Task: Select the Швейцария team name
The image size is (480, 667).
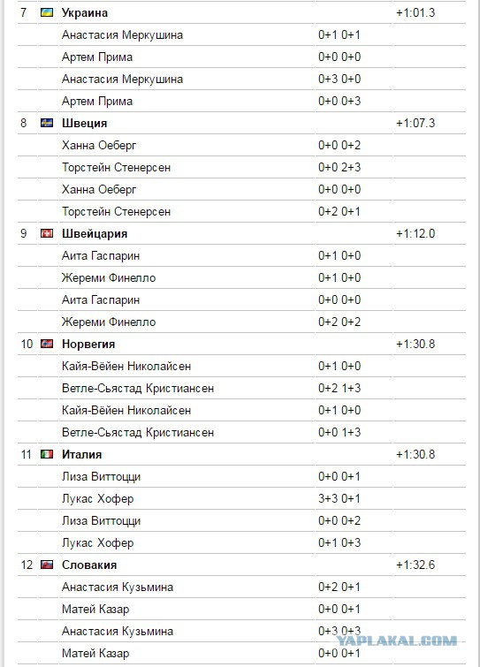Action: point(95,233)
